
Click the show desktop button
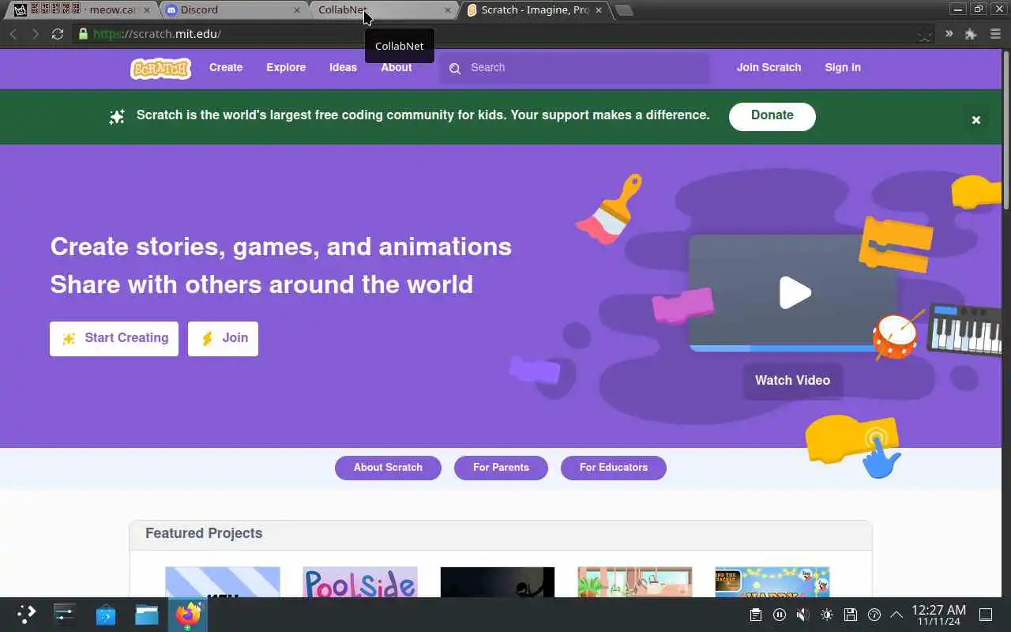[x=986, y=615]
